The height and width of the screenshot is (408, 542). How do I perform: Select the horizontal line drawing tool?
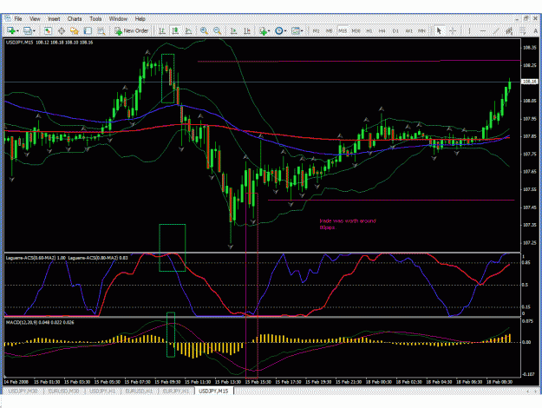point(483,30)
